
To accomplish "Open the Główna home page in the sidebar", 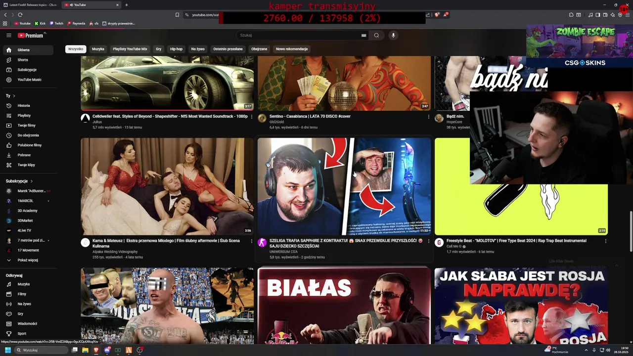I will coord(28,50).
